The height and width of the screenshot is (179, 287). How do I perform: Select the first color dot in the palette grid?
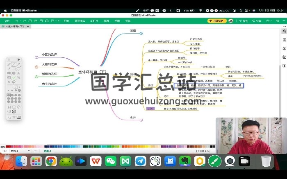[9, 95]
